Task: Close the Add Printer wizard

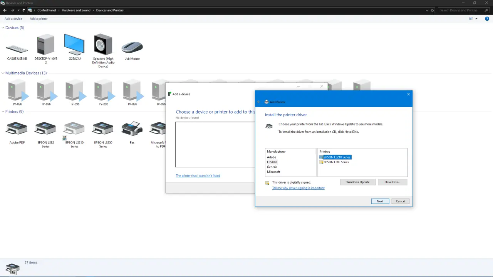Action: point(409,94)
